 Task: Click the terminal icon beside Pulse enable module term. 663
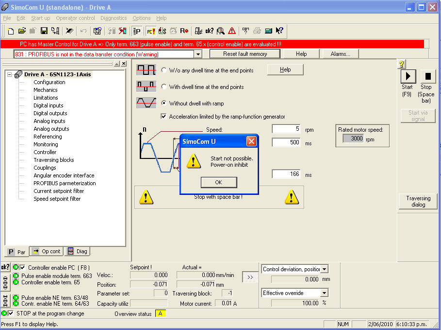(5, 282)
